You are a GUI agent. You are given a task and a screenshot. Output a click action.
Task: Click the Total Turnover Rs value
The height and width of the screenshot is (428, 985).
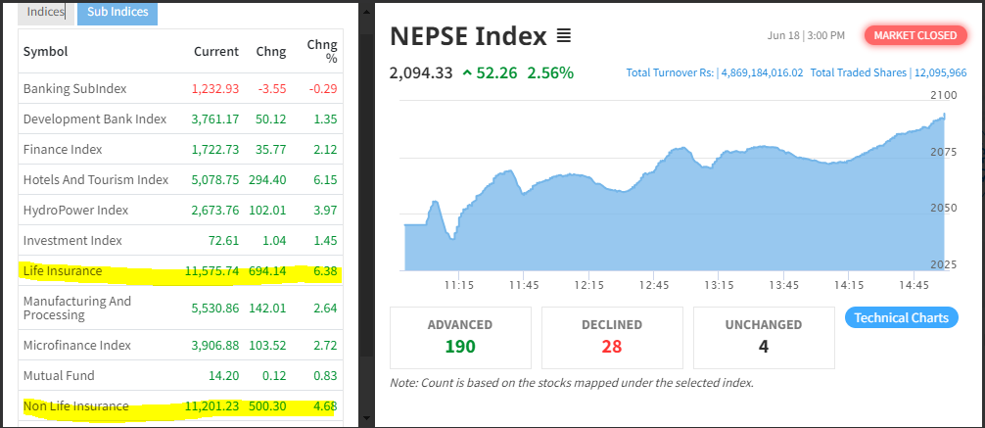[x=762, y=72]
